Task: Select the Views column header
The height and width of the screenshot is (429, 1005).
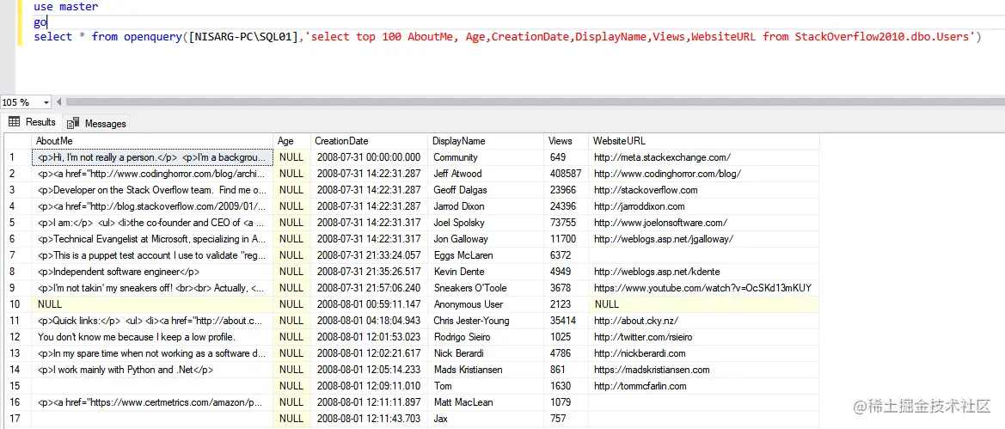Action: pyautogui.click(x=567, y=141)
